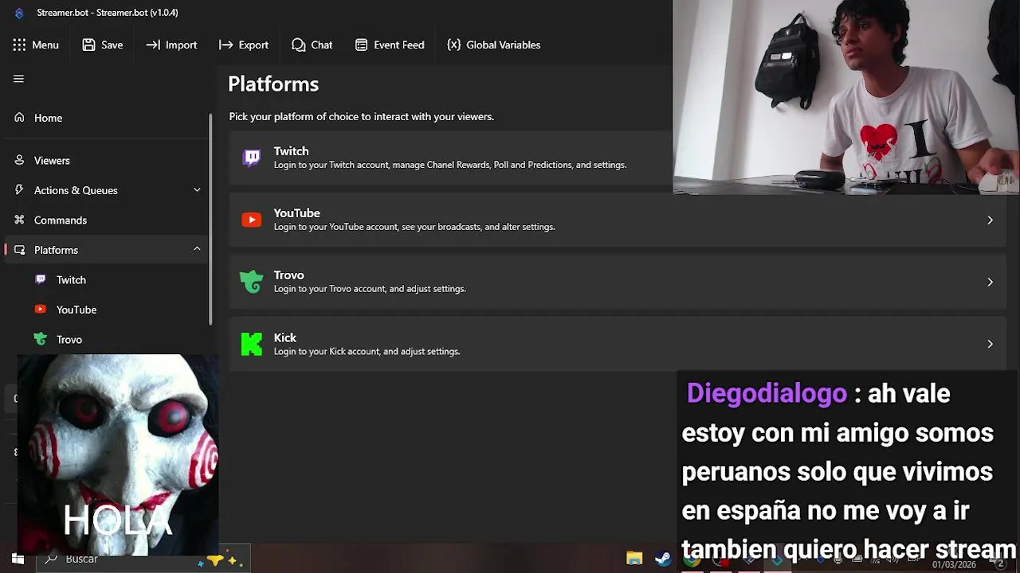Toggle the hamburger sidebar collapse icon
This screenshot has height=573, width=1020.
pyautogui.click(x=18, y=79)
